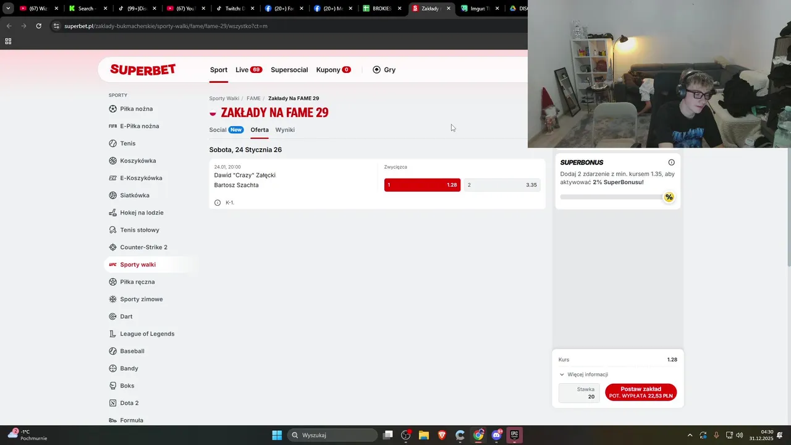Open SuperBonus info icon

[x=671, y=163]
